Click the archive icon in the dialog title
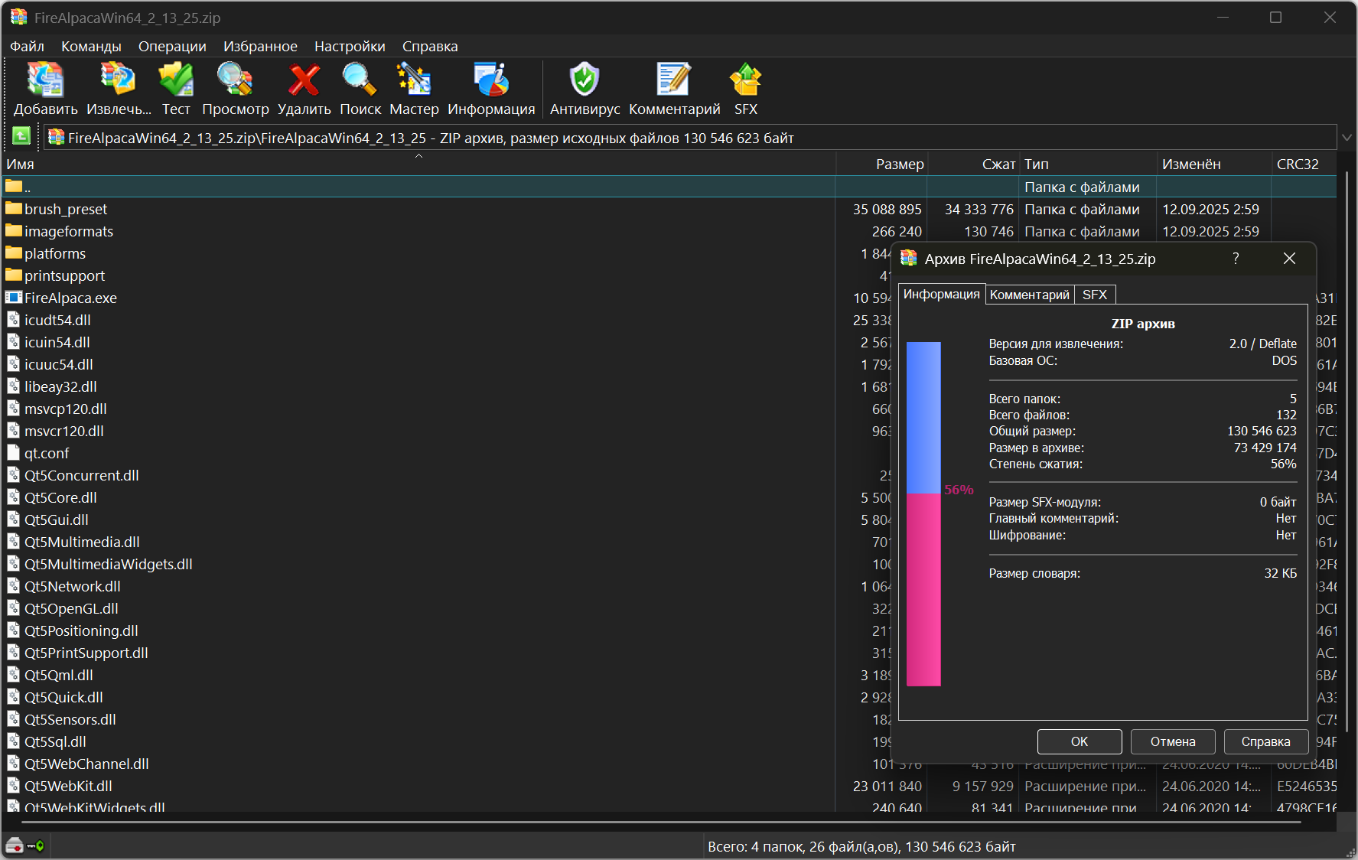Screen dimensions: 1358x860 point(909,259)
